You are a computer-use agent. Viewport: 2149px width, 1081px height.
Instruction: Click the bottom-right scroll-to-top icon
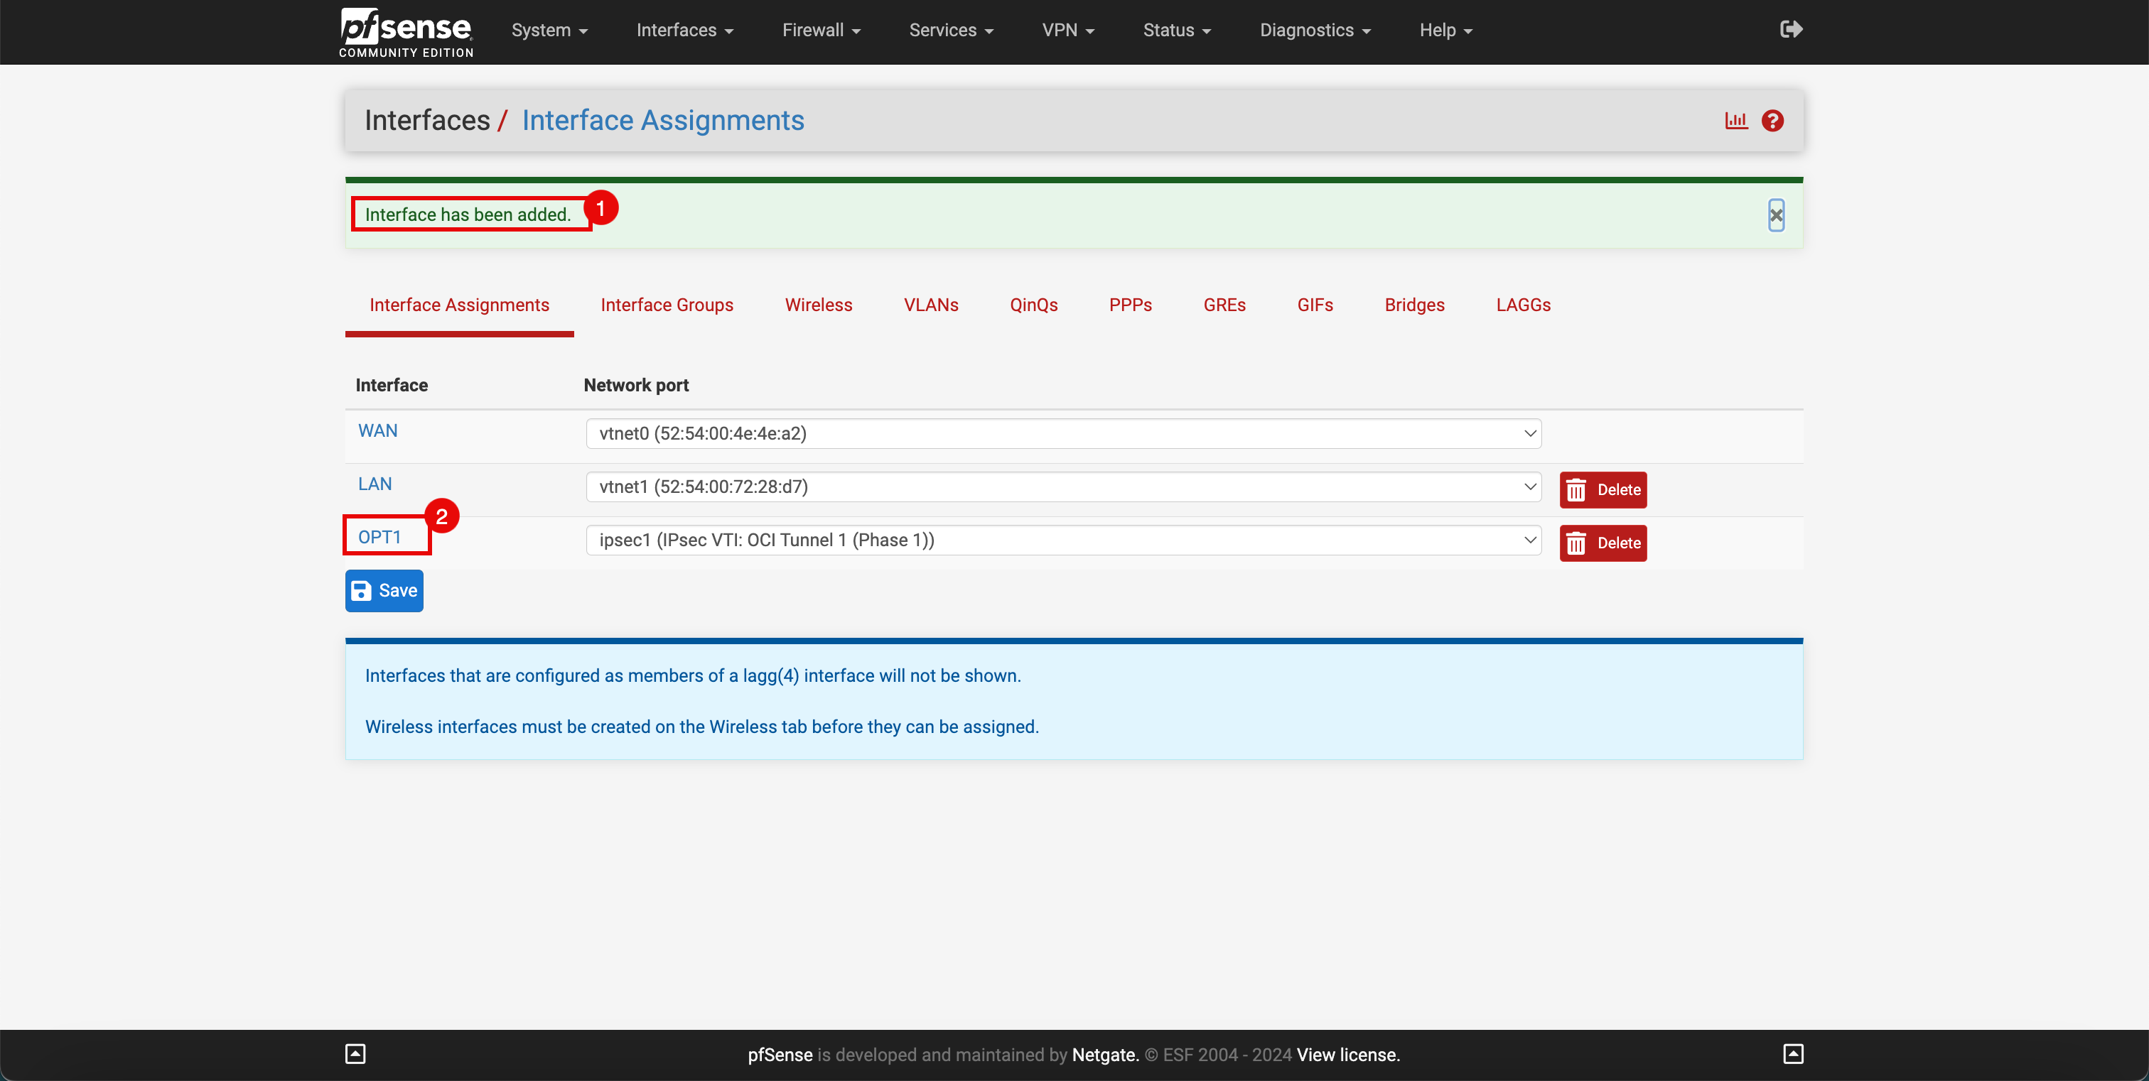pyautogui.click(x=1793, y=1053)
